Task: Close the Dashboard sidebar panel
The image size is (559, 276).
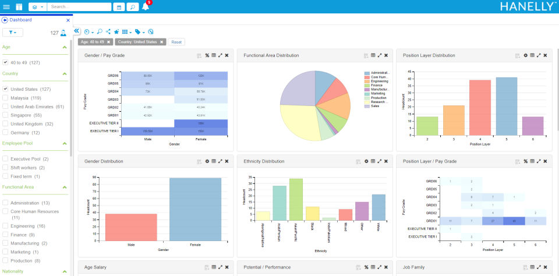Action: tap(68, 20)
